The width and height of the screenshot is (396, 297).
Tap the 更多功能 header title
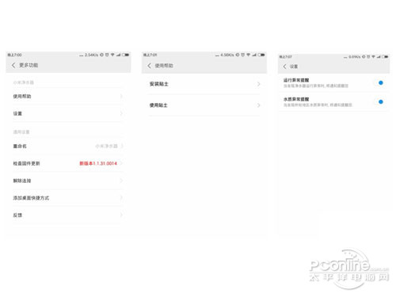coord(29,65)
